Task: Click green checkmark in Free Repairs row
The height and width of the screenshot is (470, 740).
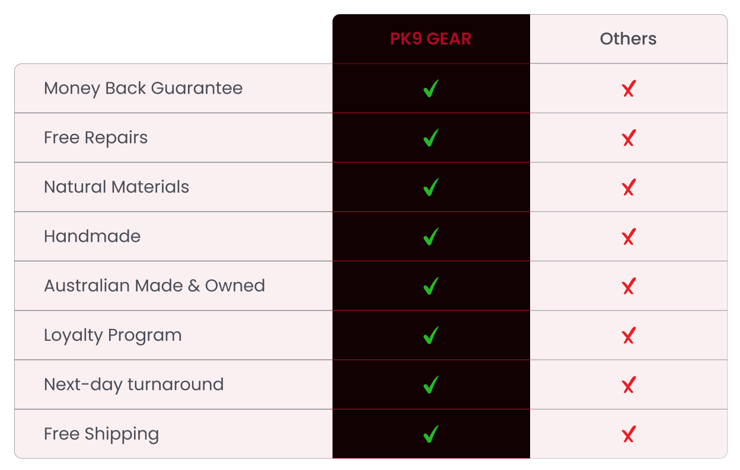Action: tap(431, 138)
